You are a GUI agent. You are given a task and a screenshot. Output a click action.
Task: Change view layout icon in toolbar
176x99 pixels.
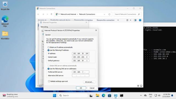128,20
